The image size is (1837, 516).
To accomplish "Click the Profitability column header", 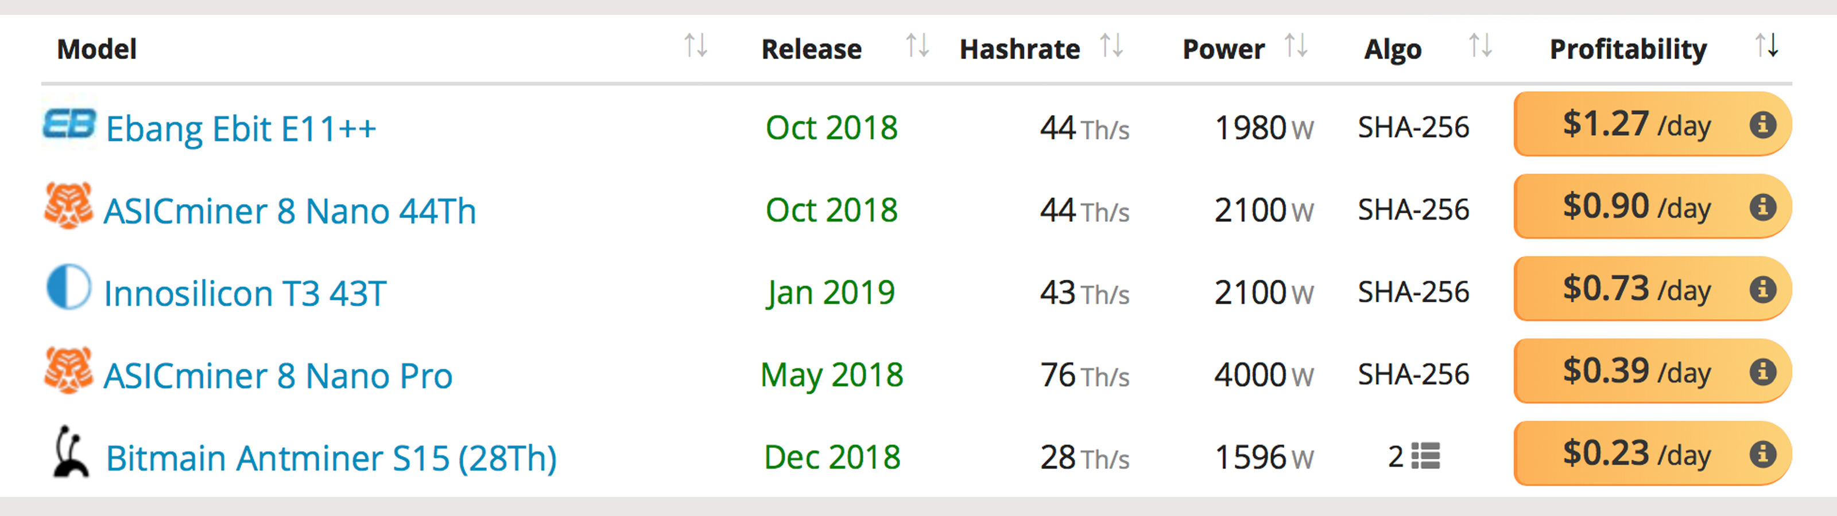I will click(1628, 49).
